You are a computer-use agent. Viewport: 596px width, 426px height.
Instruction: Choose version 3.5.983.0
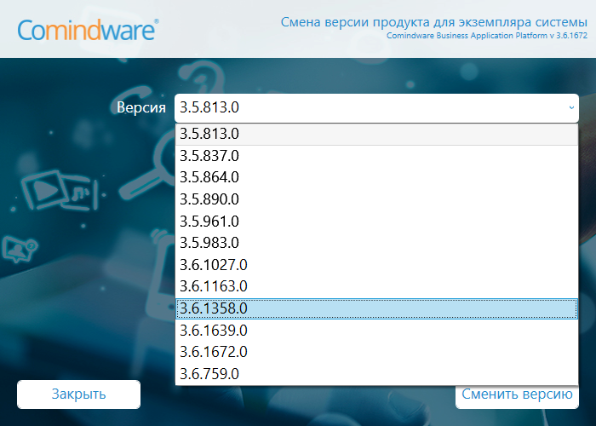point(376,243)
